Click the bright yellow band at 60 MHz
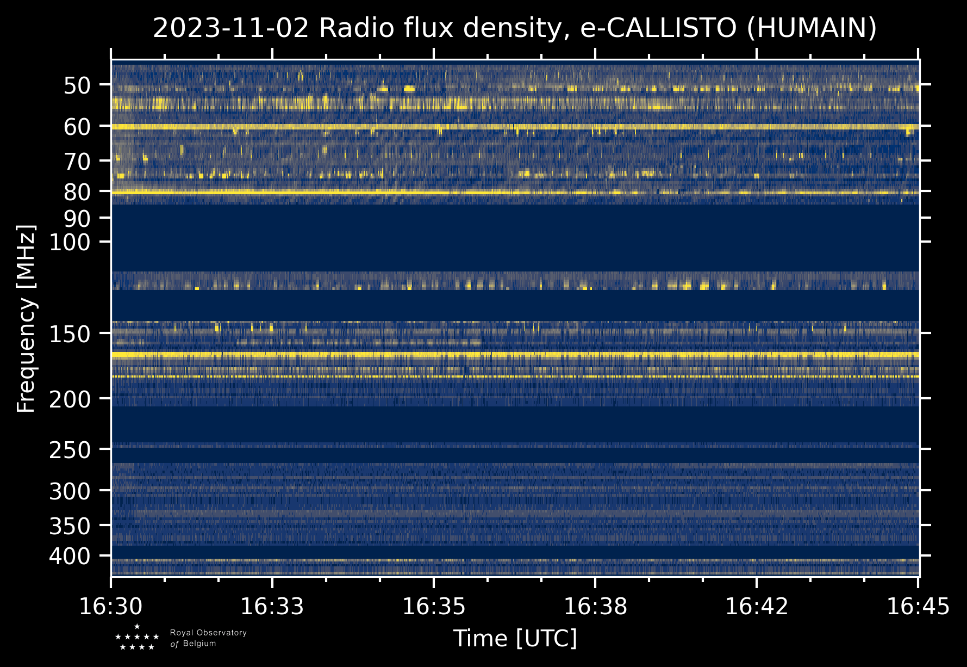Screen dimensions: 967x667 (515, 127)
